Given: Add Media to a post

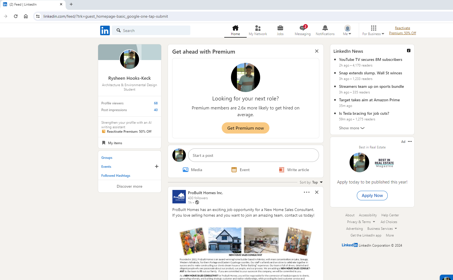Looking at the screenshot, I should click(x=192, y=170).
